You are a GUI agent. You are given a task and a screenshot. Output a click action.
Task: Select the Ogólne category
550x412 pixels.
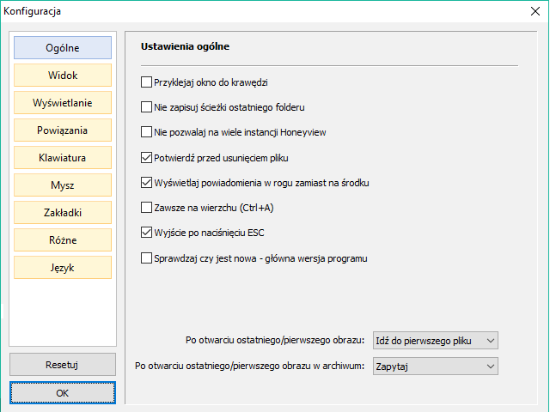(x=63, y=48)
